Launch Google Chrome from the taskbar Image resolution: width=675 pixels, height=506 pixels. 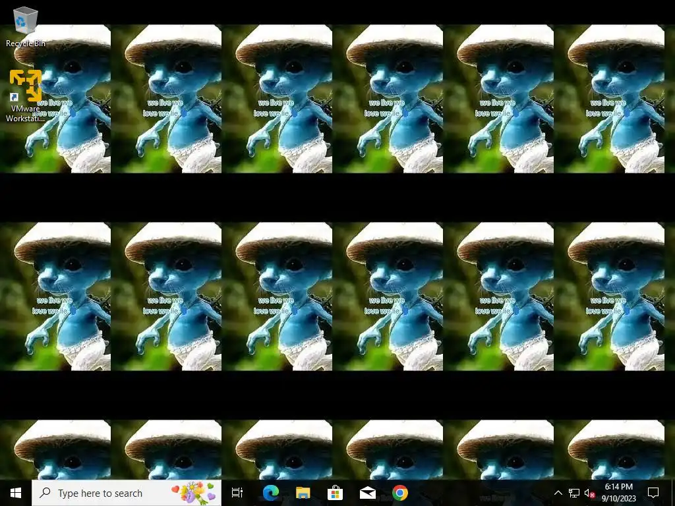pyautogui.click(x=400, y=493)
